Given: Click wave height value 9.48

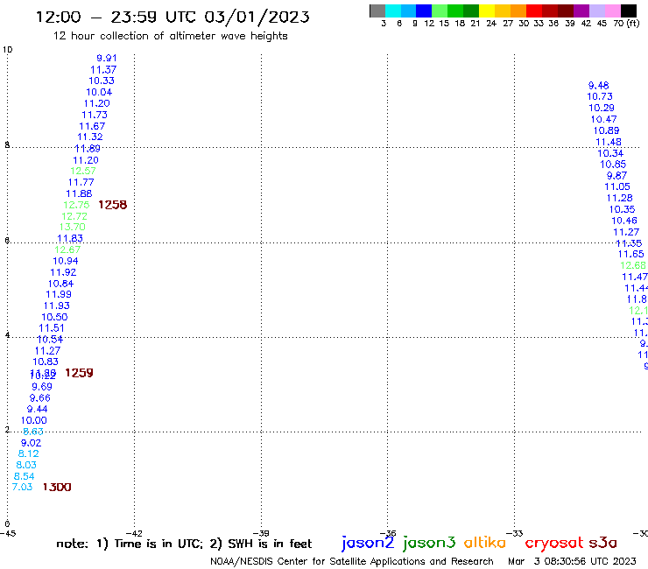Looking at the screenshot, I should (599, 86).
